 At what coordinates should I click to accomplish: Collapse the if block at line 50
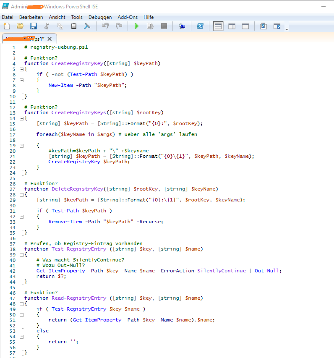[21, 315]
